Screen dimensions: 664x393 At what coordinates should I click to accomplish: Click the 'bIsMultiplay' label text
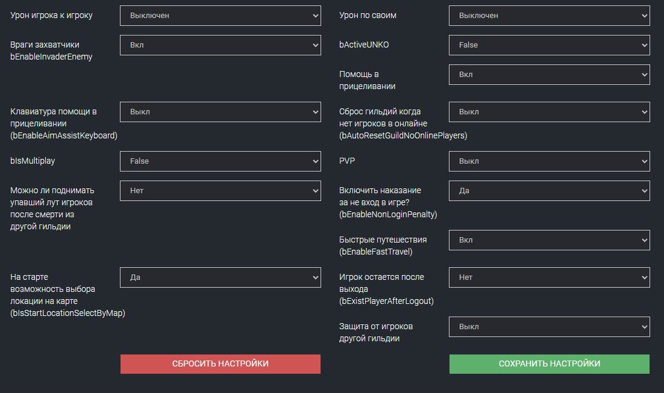coord(33,161)
